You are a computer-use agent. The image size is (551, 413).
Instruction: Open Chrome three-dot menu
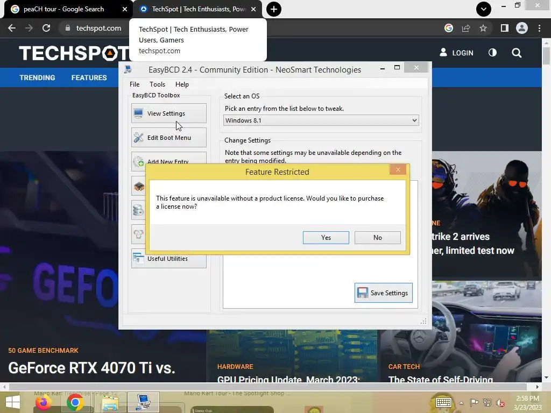coord(539,28)
